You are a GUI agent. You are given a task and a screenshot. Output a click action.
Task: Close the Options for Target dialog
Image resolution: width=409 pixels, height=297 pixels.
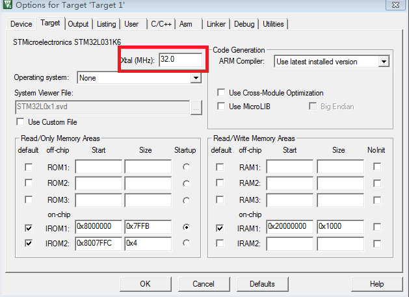pyautogui.click(x=396, y=5)
